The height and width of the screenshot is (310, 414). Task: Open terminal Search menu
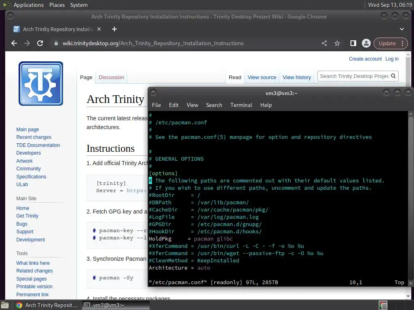(214, 105)
